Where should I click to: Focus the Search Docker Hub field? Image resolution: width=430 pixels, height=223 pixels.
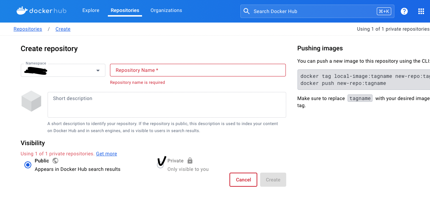(x=317, y=11)
